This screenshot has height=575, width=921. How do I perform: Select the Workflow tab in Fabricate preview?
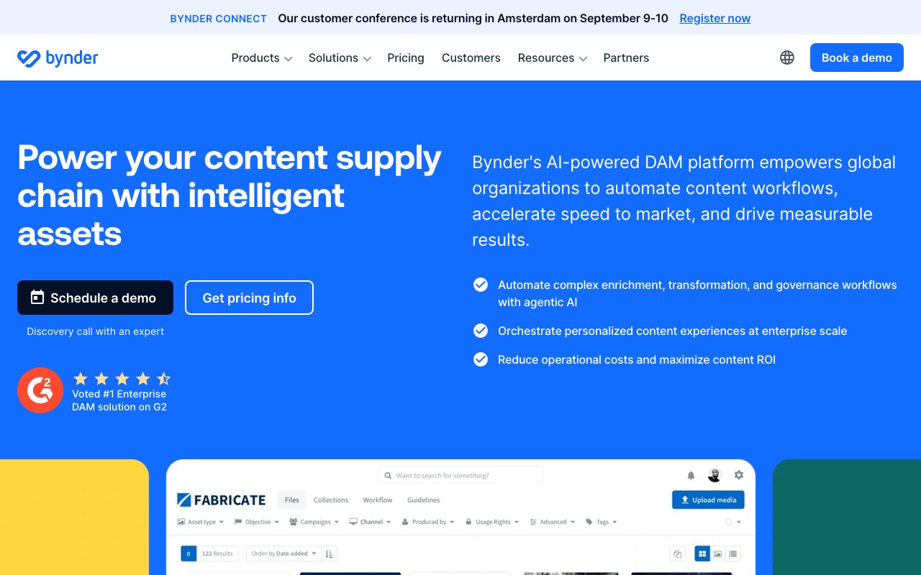pos(378,500)
